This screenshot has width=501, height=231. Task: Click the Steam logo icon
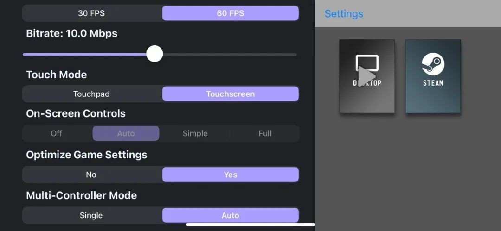[433, 64]
